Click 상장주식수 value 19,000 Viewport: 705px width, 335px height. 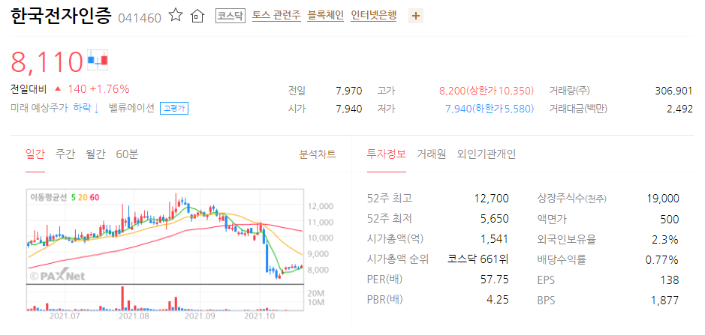[661, 199]
